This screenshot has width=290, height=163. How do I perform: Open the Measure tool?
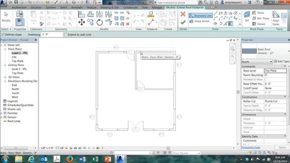(151, 22)
